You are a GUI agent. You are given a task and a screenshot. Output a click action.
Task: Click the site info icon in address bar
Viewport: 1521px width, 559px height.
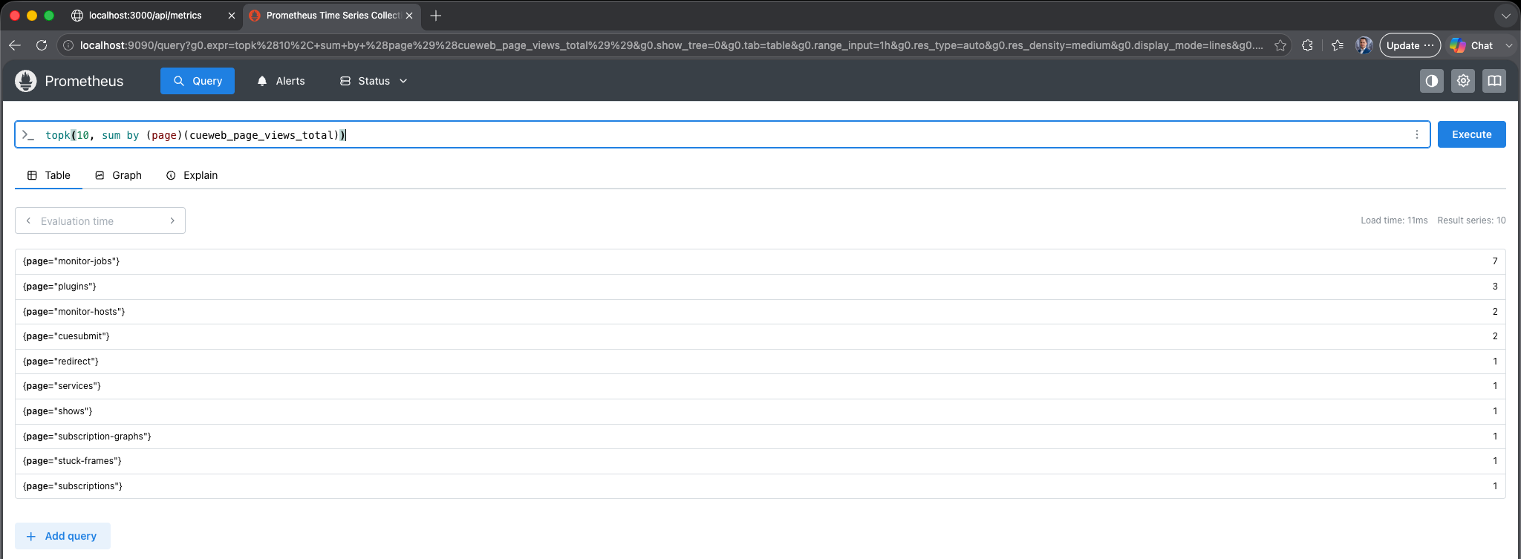68,45
